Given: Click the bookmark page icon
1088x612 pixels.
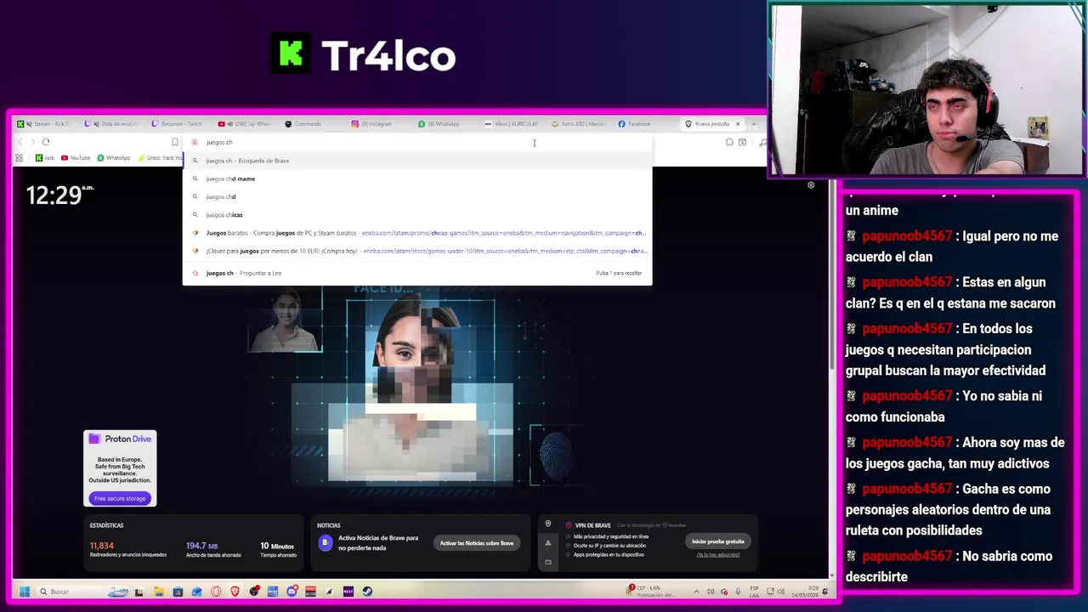Looking at the screenshot, I should tap(175, 142).
